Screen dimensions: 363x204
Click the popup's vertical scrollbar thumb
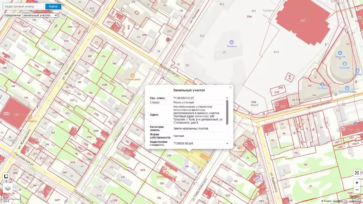pyautogui.click(x=227, y=112)
